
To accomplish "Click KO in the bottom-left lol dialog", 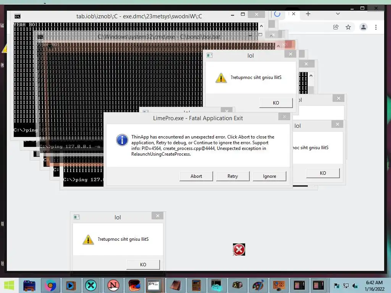I will click(143, 265).
